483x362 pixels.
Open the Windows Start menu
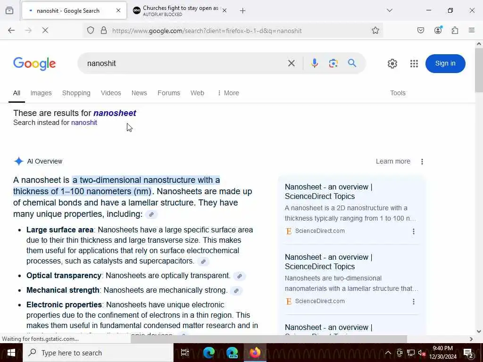coord(11,353)
